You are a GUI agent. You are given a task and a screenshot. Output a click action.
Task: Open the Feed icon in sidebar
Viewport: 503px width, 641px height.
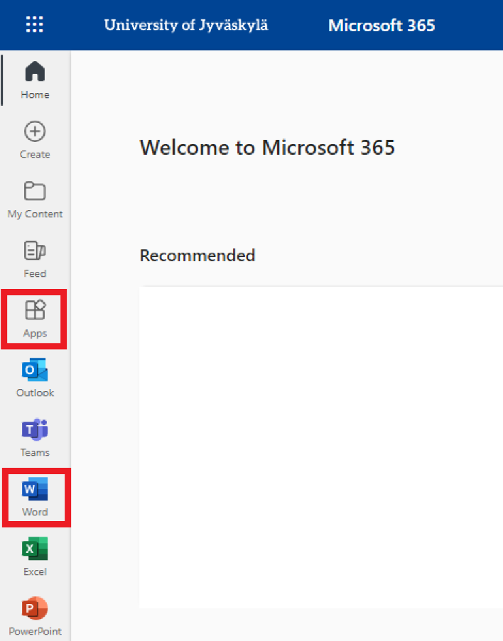tap(35, 251)
